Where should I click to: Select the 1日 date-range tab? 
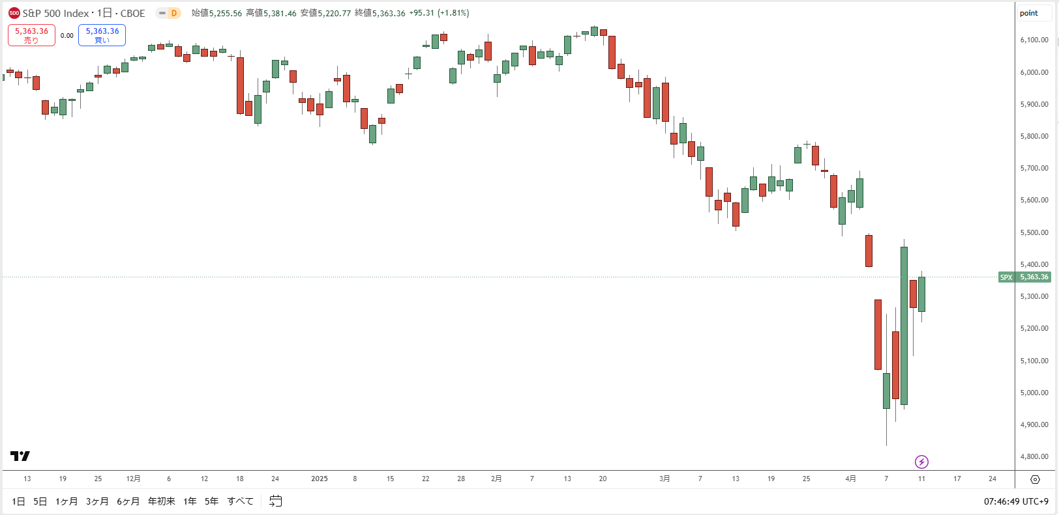pos(18,501)
